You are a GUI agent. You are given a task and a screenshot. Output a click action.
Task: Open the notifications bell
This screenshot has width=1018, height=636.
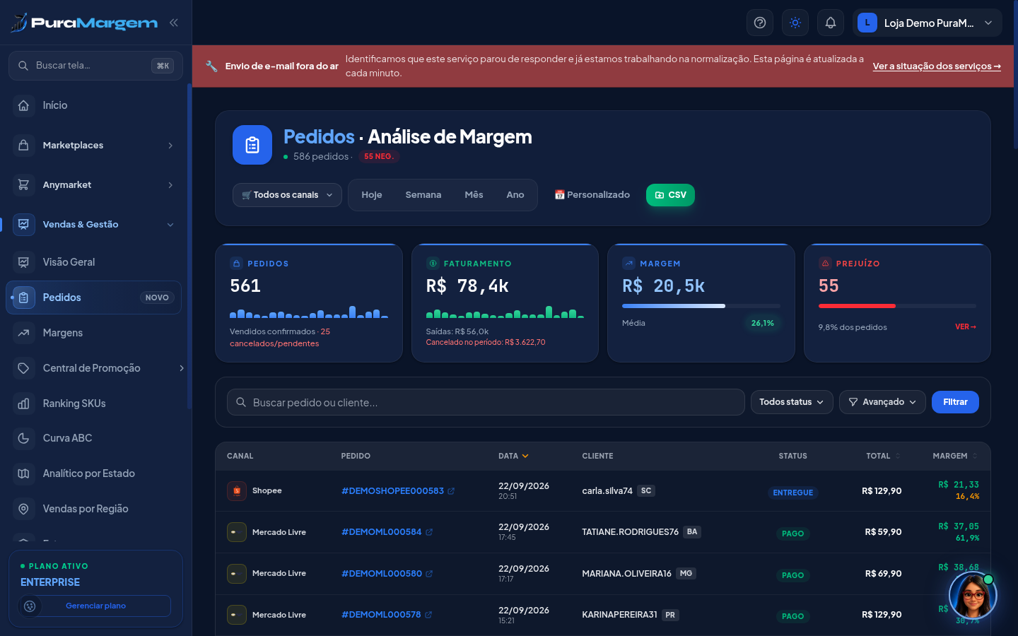click(x=831, y=23)
